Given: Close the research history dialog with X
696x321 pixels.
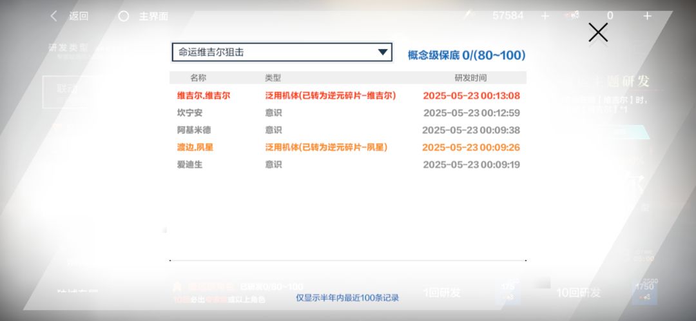Looking at the screenshot, I should coord(598,33).
